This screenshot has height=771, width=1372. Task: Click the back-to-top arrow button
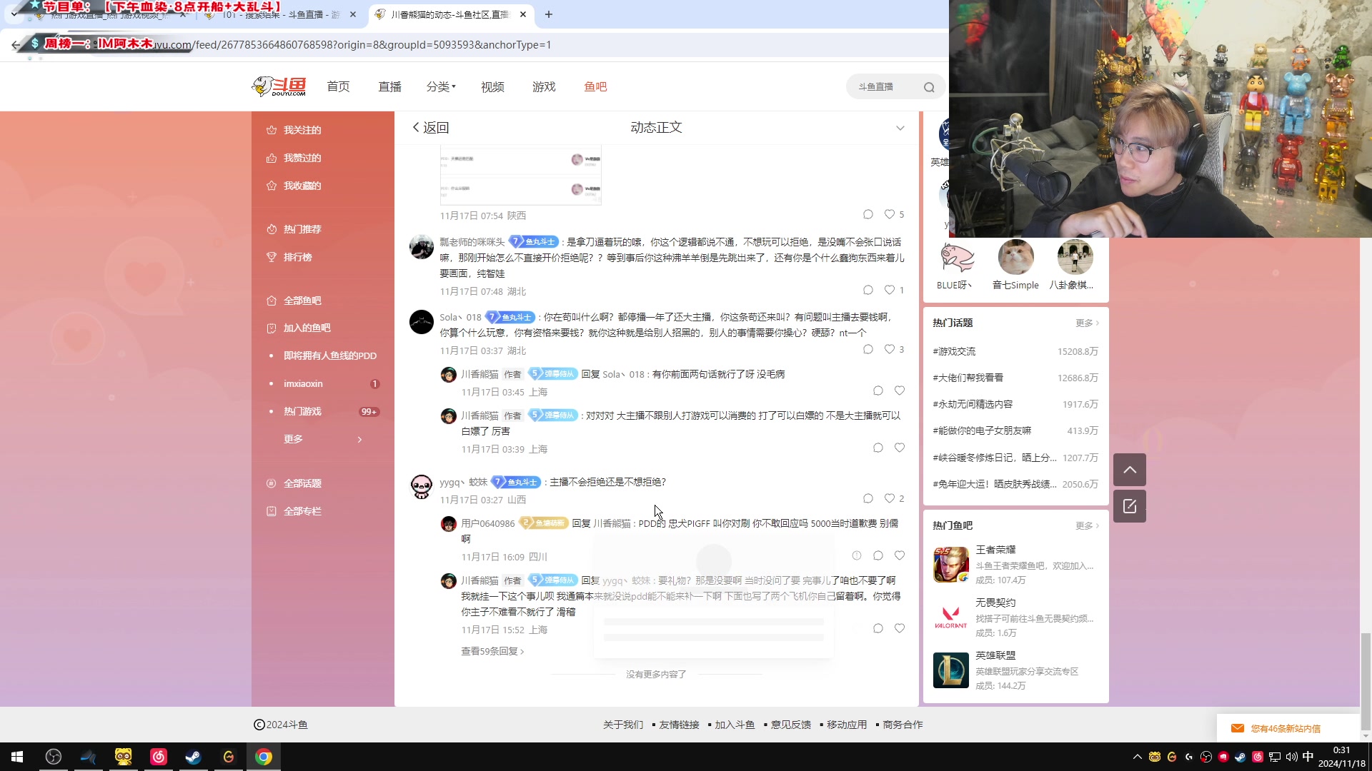1130,470
